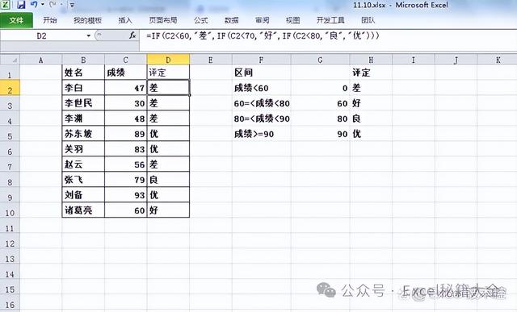Open the 视图 View tab
Image resolution: width=517 pixels, height=312 pixels.
pos(292,20)
